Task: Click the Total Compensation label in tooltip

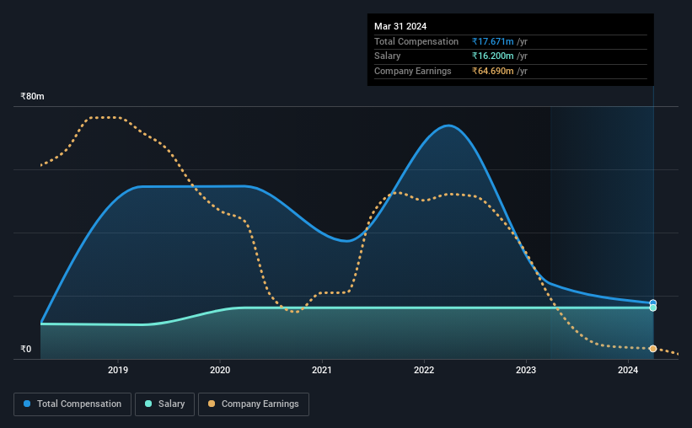Action: 416,41
